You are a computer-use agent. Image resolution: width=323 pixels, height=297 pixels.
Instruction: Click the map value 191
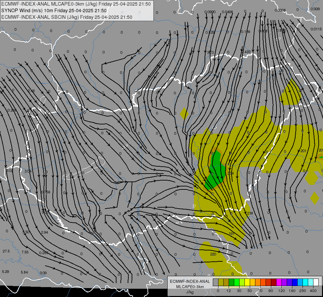point(232,234)
